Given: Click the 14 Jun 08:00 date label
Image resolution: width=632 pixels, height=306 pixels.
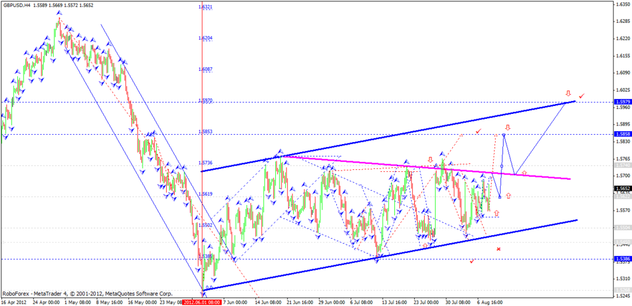Looking at the screenshot, I should 269,302.
